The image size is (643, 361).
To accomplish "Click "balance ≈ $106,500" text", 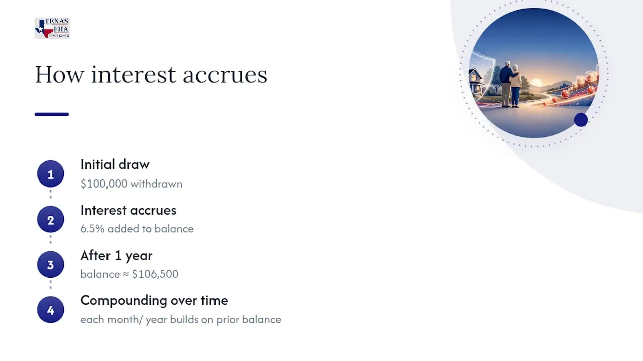I will click(130, 274).
